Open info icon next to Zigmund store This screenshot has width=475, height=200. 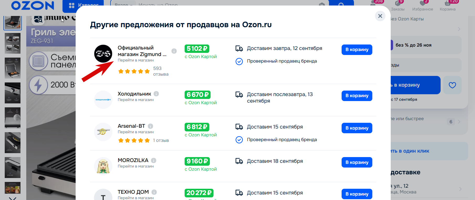coord(174,51)
